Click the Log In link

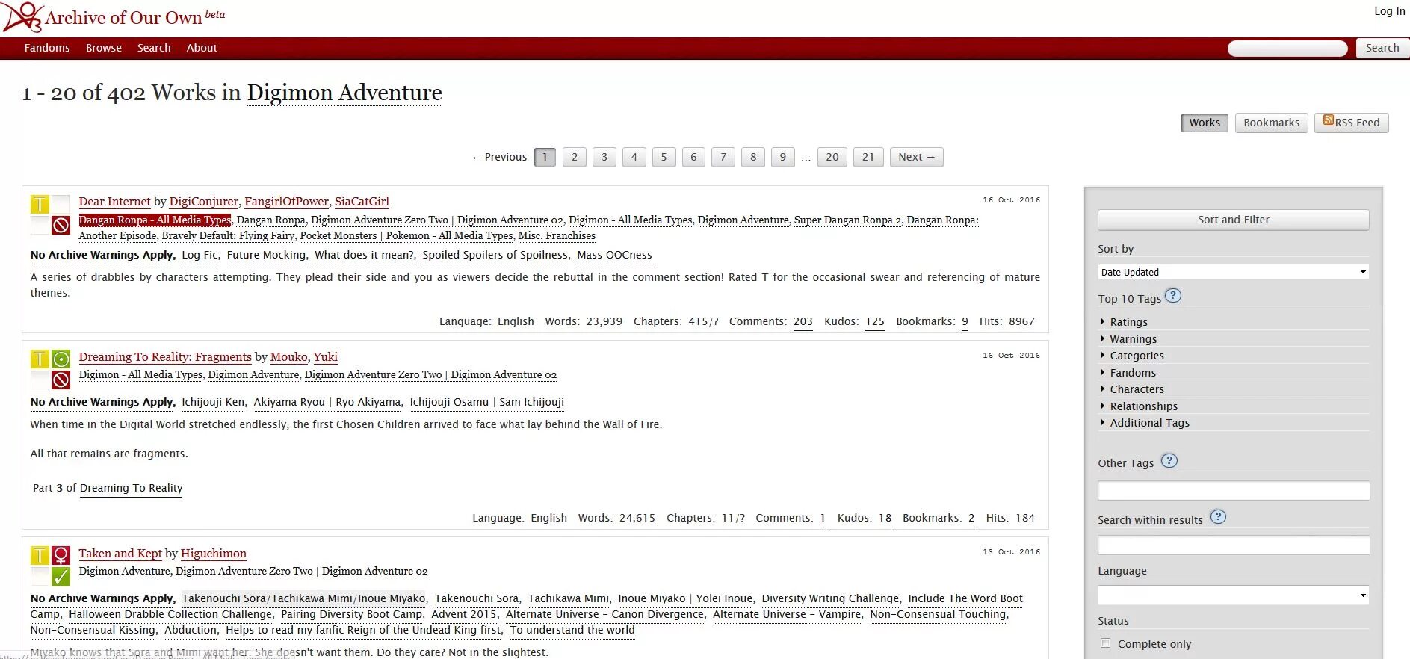tap(1390, 11)
